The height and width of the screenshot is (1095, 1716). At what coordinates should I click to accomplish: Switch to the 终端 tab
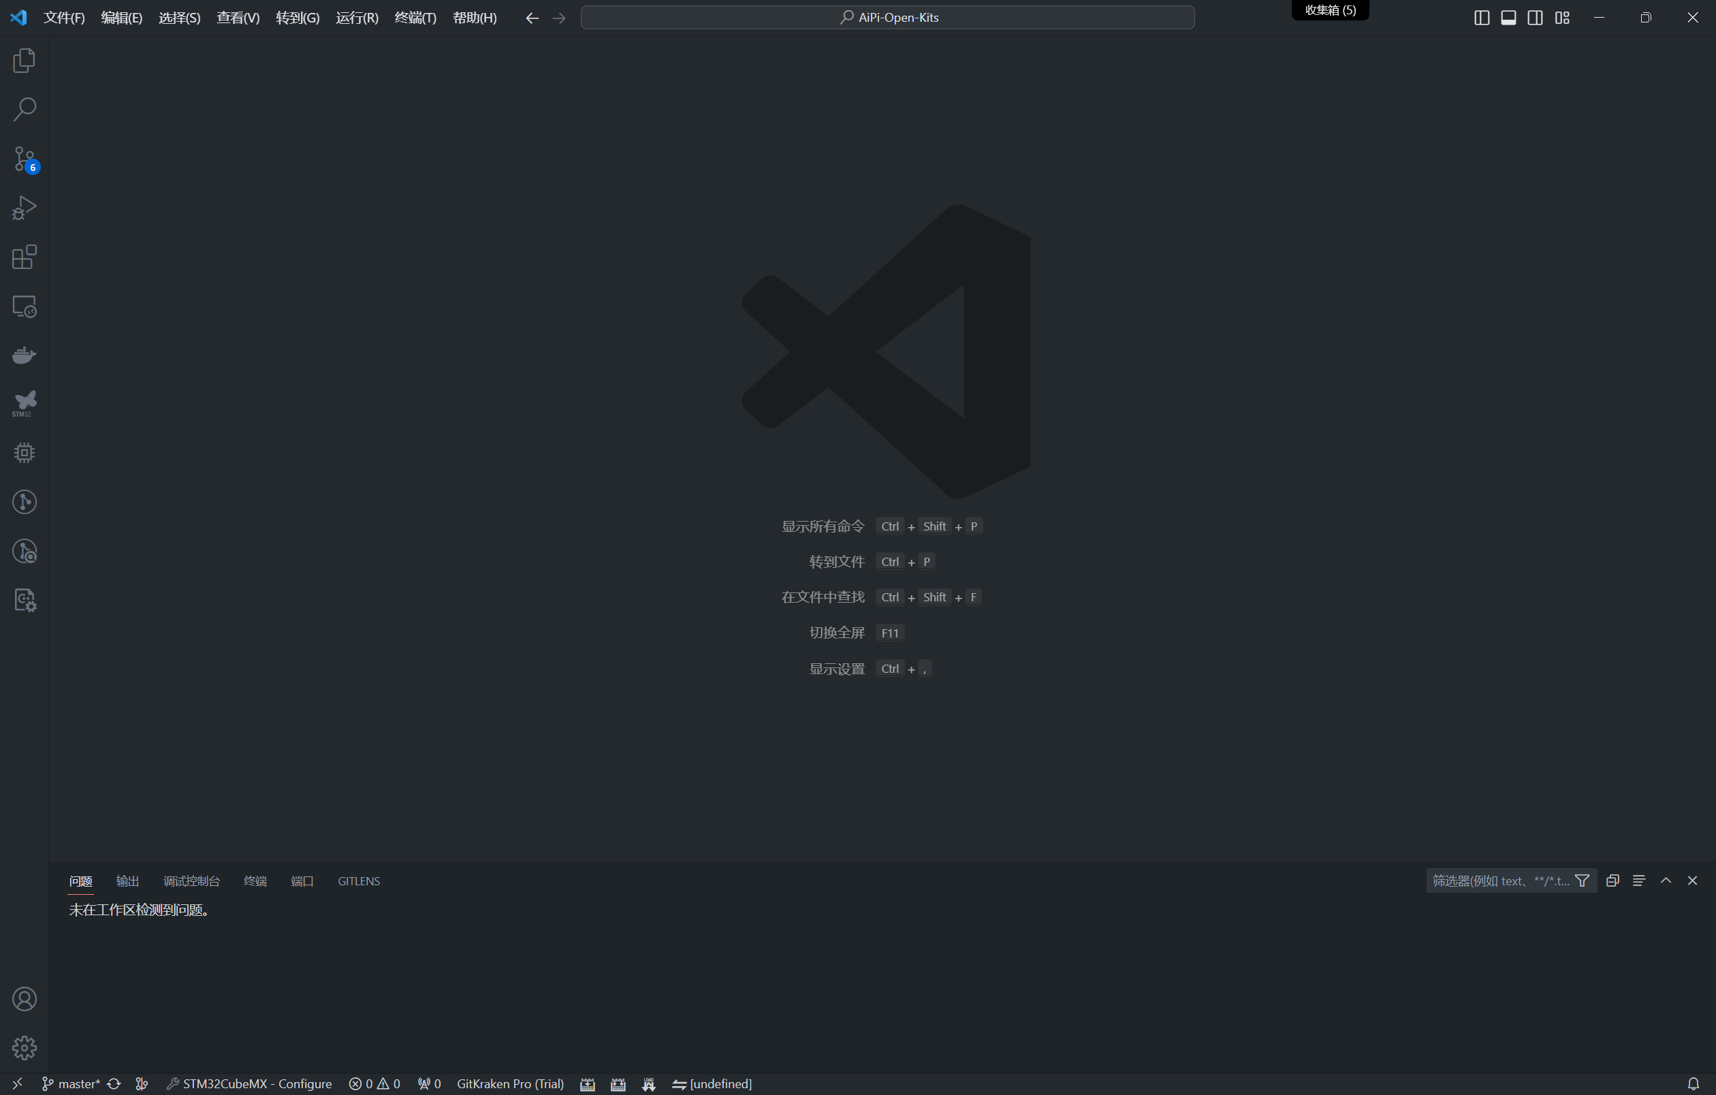255,880
